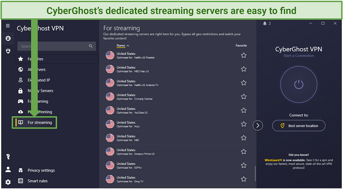This screenshot has height=189, width=343.
Task: Click the WireGuard link text
Action: click(x=274, y=160)
